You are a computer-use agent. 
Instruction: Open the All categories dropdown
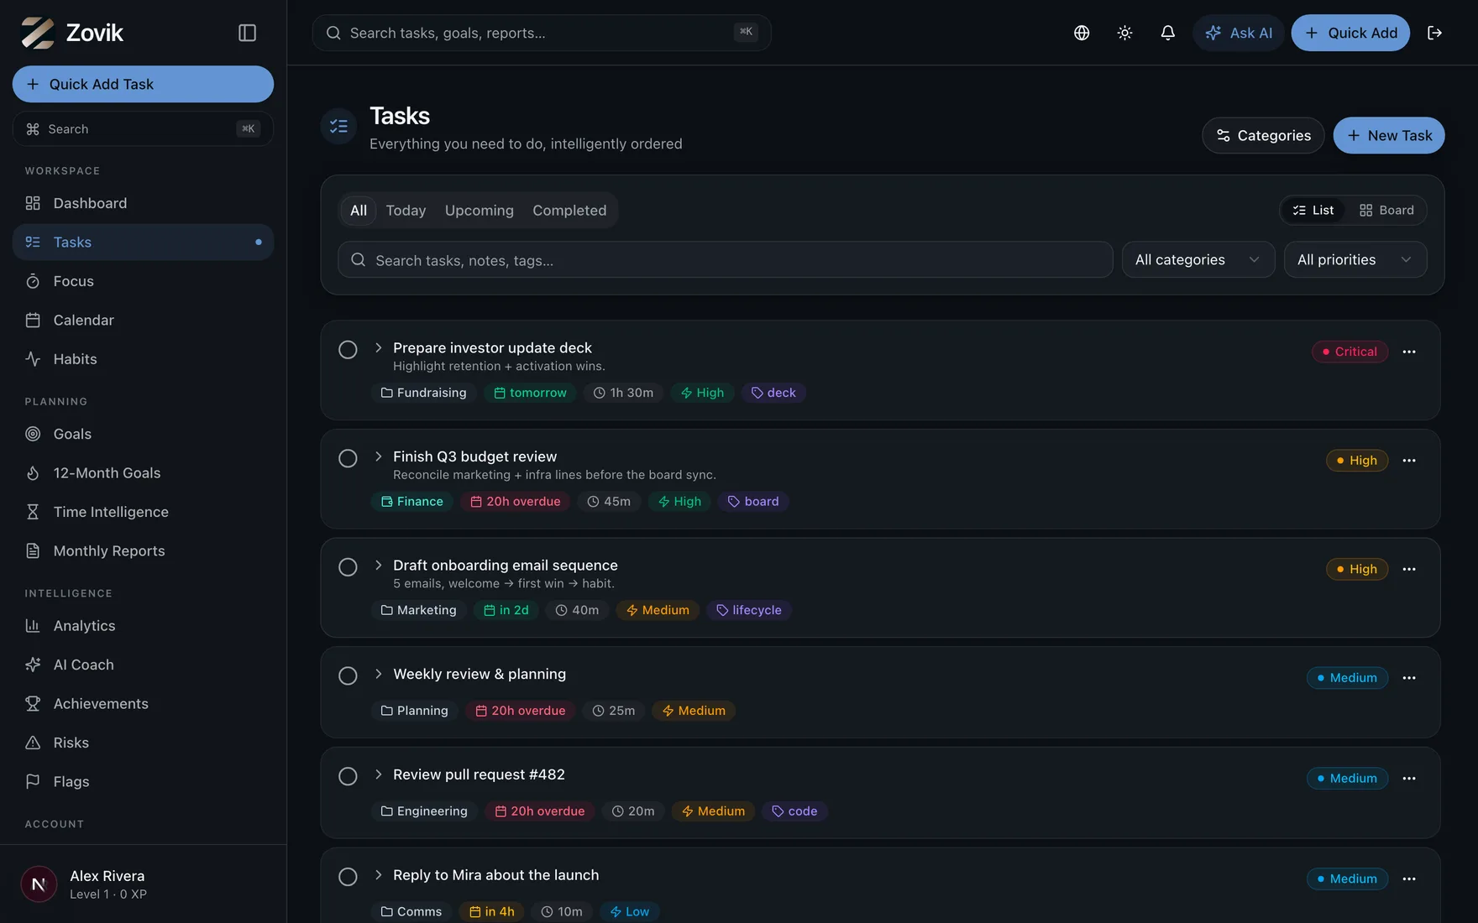point(1198,260)
